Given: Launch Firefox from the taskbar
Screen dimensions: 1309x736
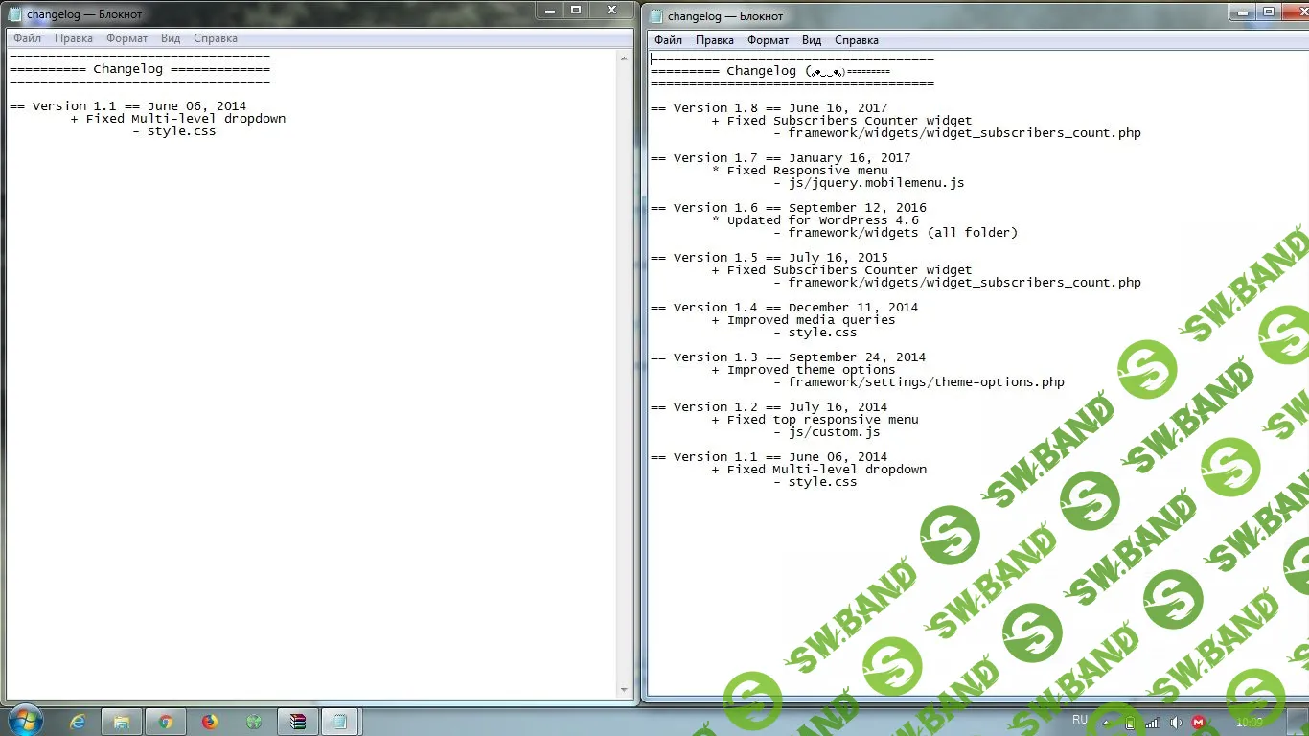Looking at the screenshot, I should click(x=210, y=722).
